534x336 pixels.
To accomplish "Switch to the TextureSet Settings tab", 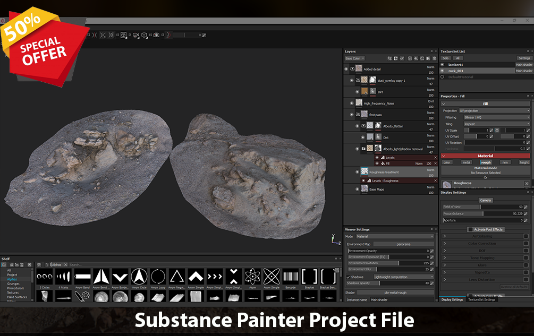I will 481,299.
